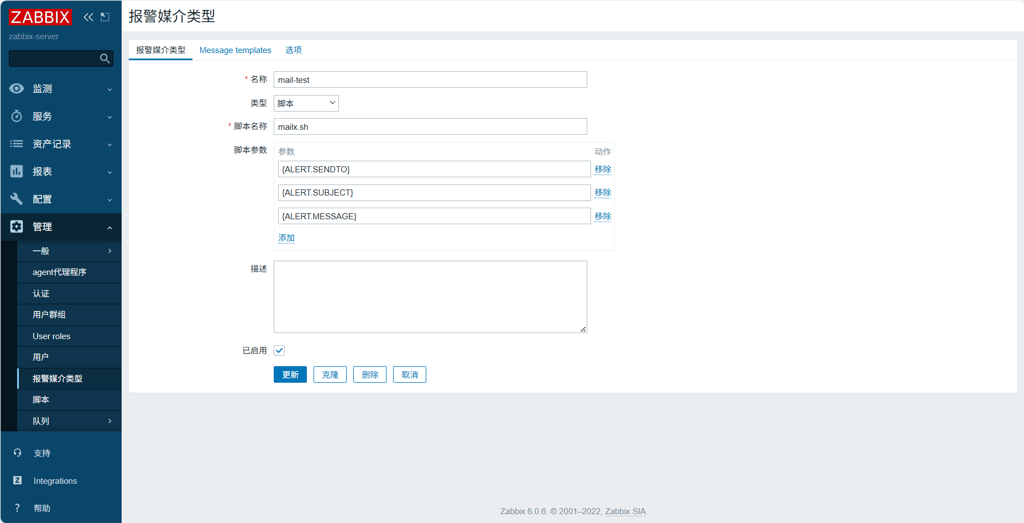Image resolution: width=1024 pixels, height=523 pixels.
Task: Click 添加 to add a parameter
Action: 286,238
